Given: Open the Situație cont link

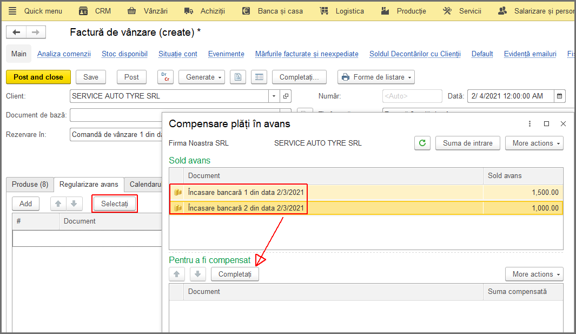Looking at the screenshot, I should click(178, 54).
